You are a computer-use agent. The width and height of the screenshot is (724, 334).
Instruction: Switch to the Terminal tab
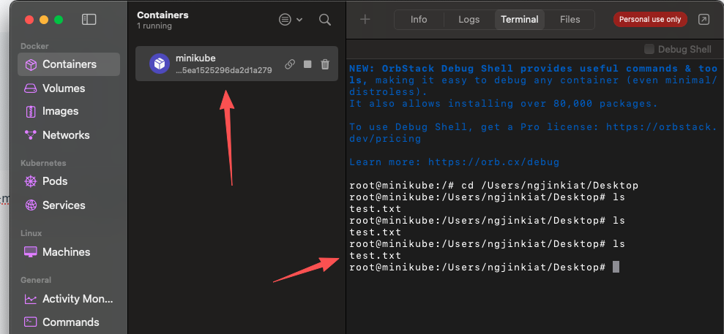(x=520, y=19)
